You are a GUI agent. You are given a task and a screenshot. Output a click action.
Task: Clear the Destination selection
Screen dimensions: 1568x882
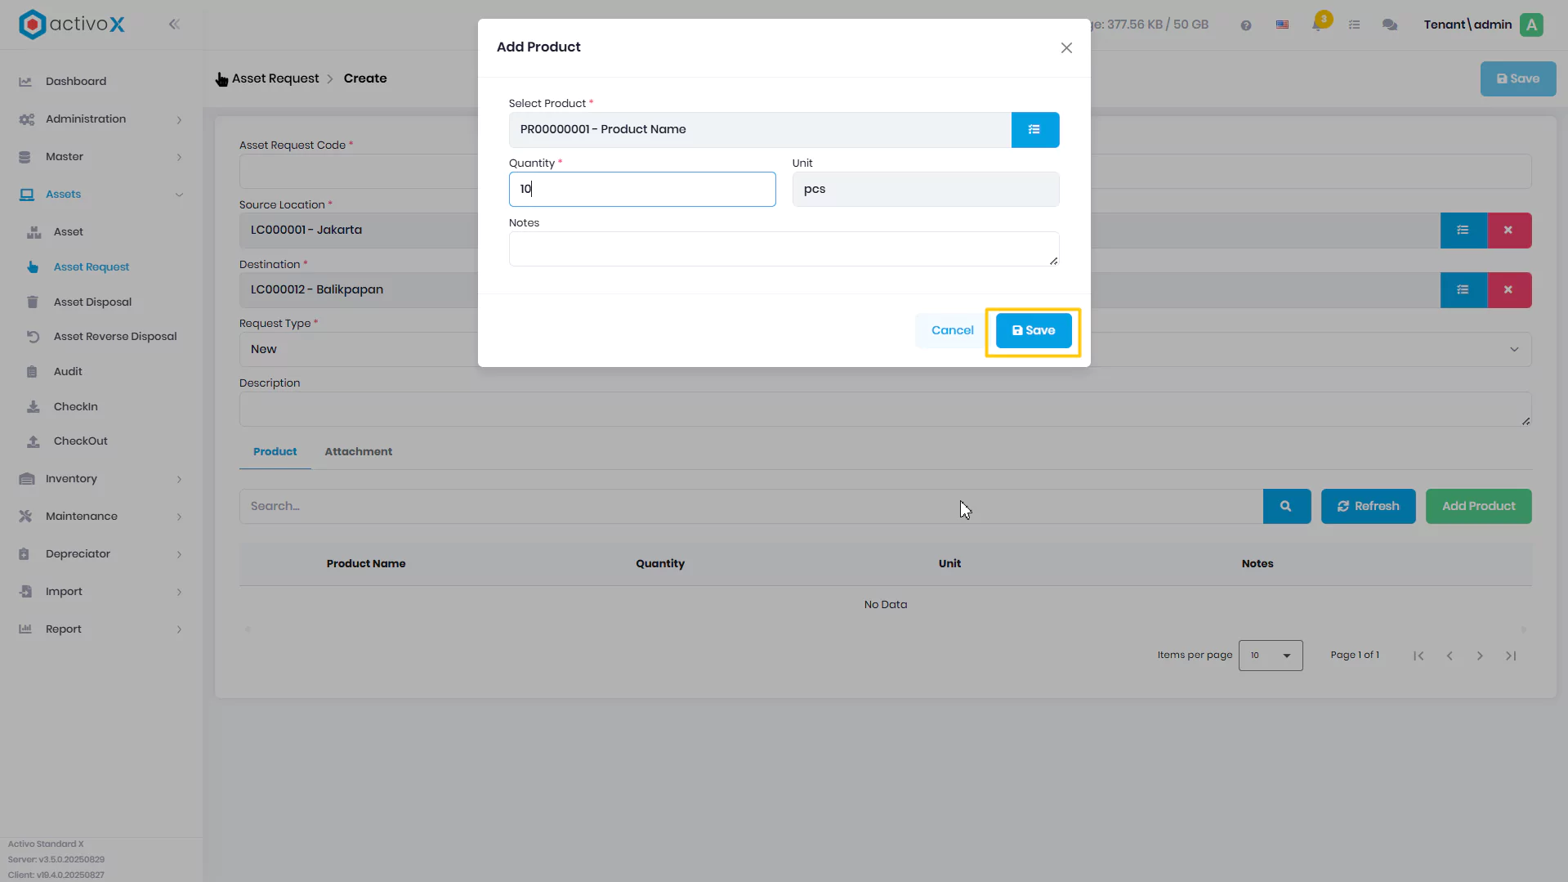[x=1509, y=290]
